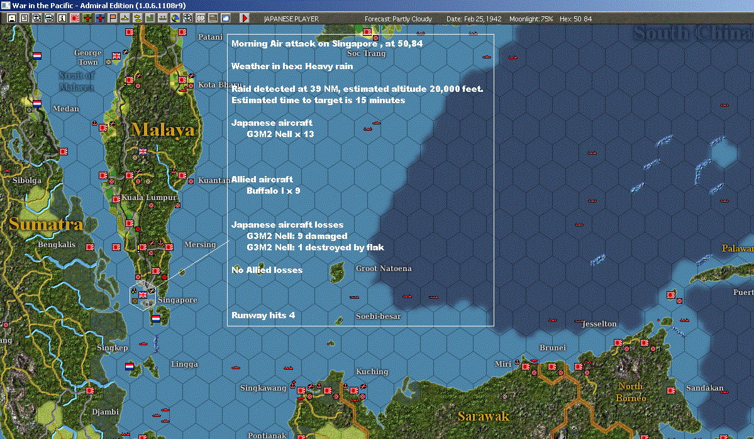Image resolution: width=754 pixels, height=439 pixels.
Task: Open the information 'i' toolbar icon
Action: tap(62, 18)
